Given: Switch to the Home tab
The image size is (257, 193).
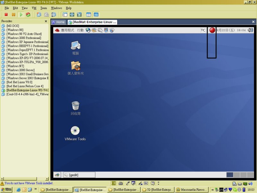Looking at the screenshot, I should pos(58,22).
